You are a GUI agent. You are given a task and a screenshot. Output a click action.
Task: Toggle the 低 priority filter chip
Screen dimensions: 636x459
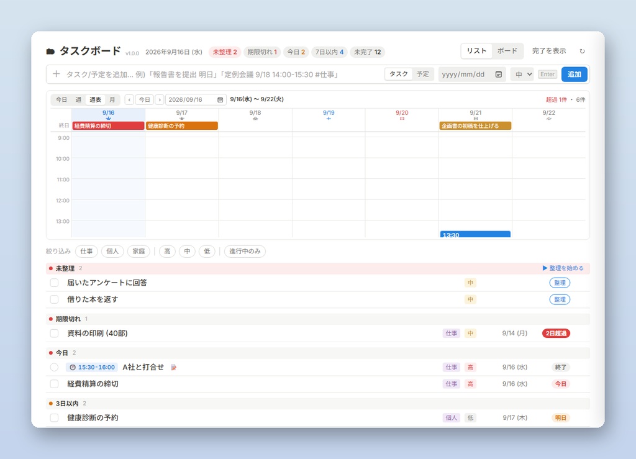tap(207, 252)
